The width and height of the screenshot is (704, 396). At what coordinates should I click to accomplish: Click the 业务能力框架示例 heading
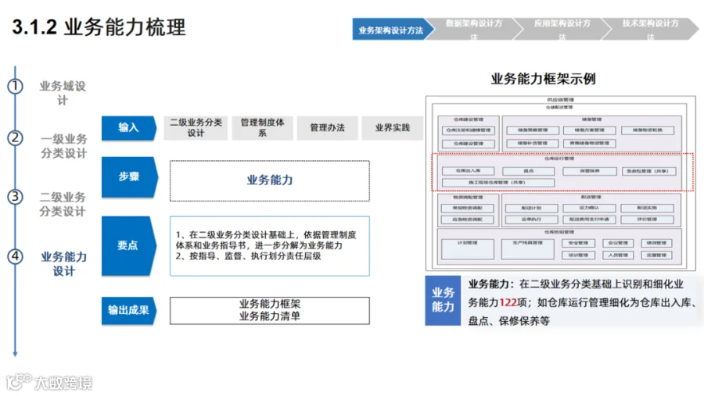pos(544,79)
